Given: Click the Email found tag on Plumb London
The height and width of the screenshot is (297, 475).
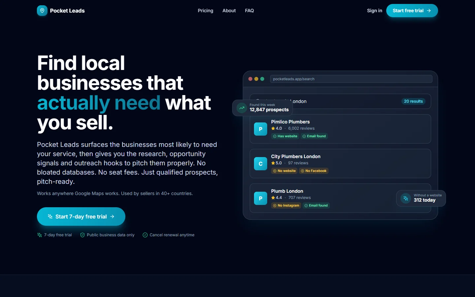Looking at the screenshot, I should click(316, 206).
